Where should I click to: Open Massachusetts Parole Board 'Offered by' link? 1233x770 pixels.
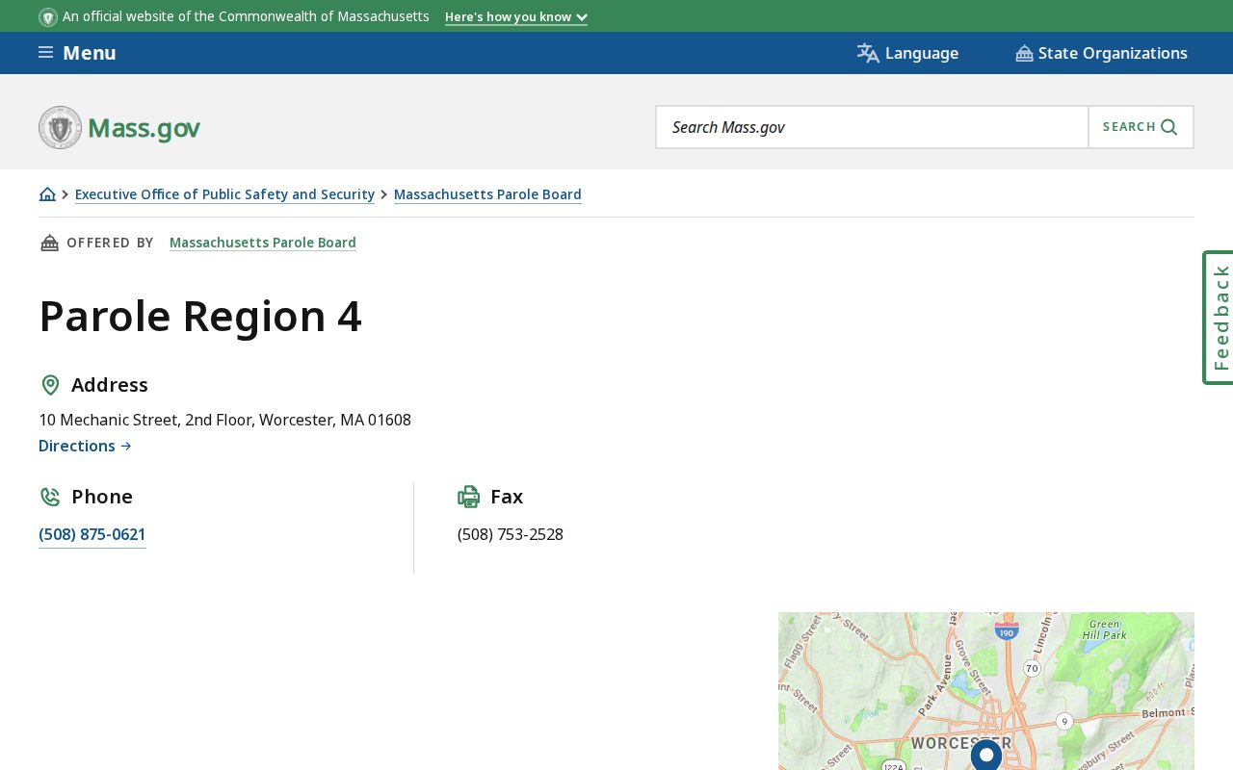(263, 243)
